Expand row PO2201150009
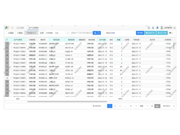This screenshot has height=135, width=180. 12,78
